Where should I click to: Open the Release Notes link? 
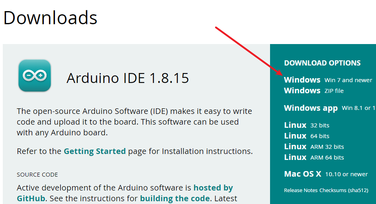click(301, 191)
